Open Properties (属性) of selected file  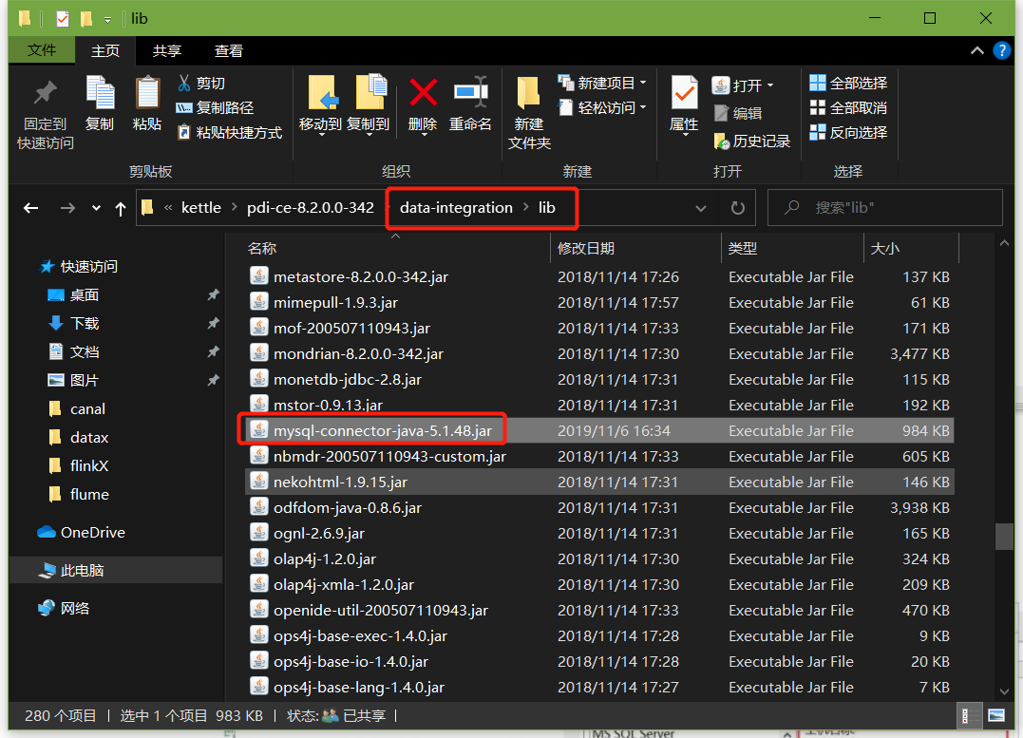pos(684,104)
